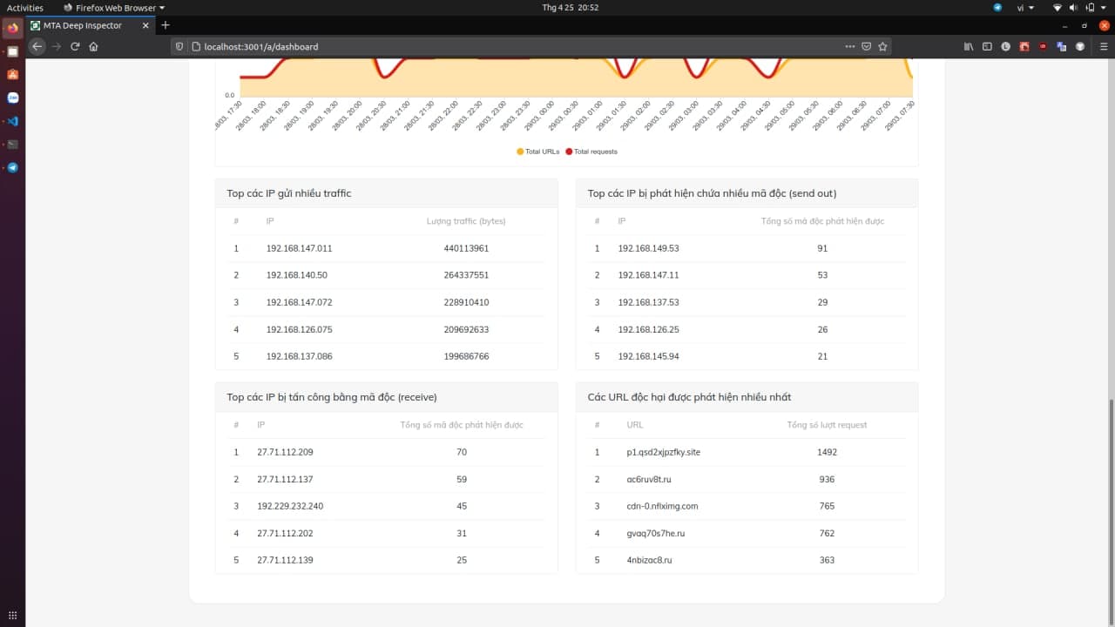1115x627 pixels.
Task: Open Ubuntu Software from the dock
Action: pyautogui.click(x=12, y=75)
